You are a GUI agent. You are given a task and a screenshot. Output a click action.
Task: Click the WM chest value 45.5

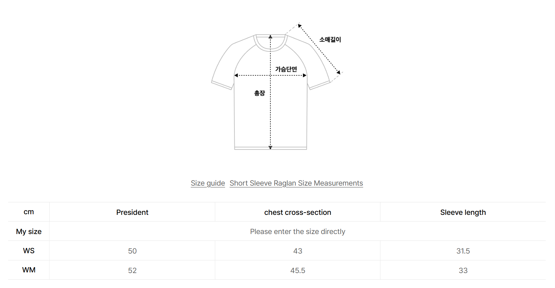point(298,270)
